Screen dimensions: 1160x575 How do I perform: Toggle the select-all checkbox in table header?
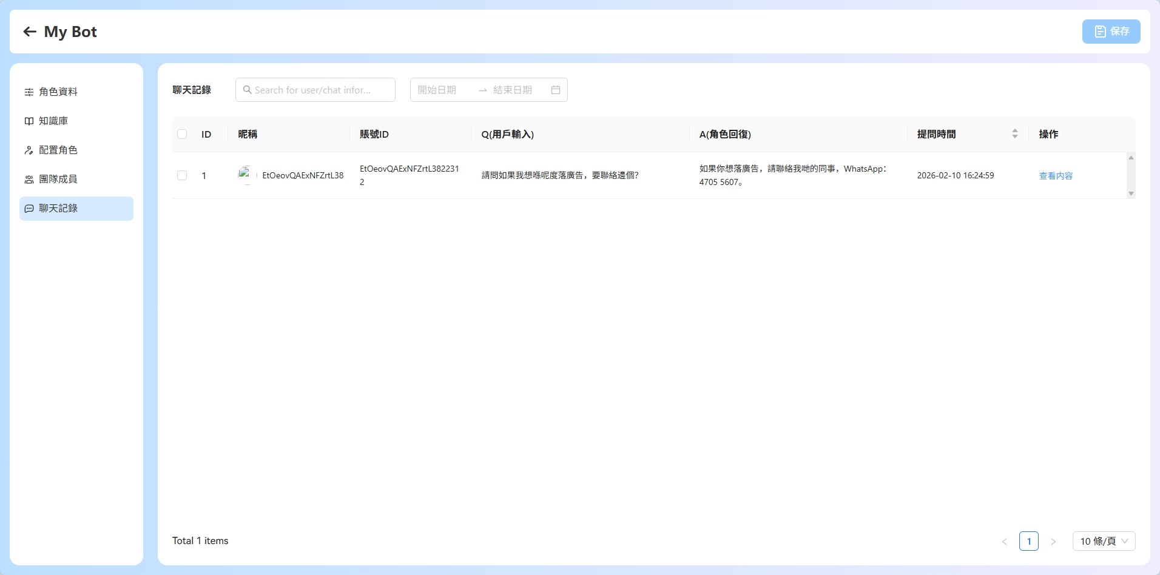click(x=182, y=134)
